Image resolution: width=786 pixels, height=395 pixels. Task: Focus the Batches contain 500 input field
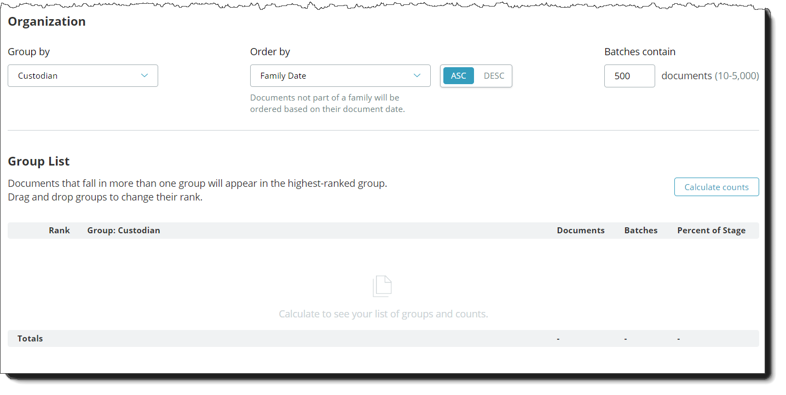tap(629, 76)
